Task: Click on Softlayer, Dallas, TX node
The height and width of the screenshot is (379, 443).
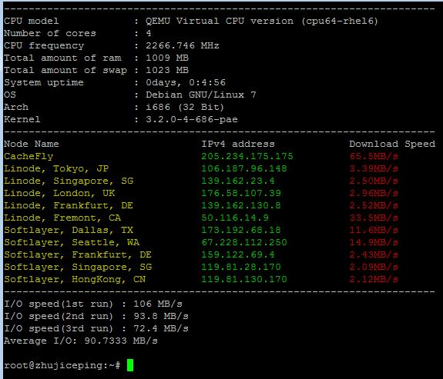Action: click(x=69, y=230)
